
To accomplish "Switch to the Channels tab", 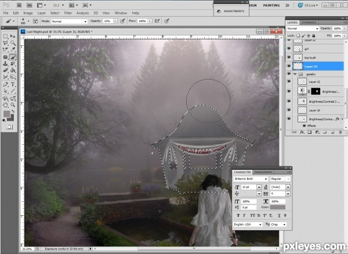I will pyautogui.click(x=309, y=23).
